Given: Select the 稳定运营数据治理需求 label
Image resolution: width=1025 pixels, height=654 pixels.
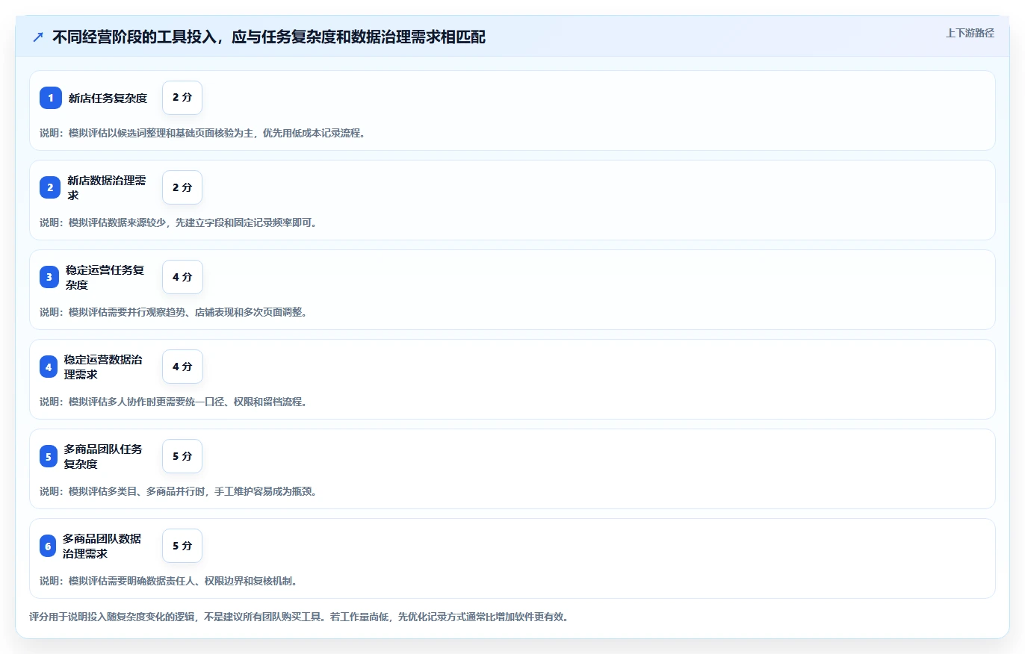Looking at the screenshot, I should 103,367.
